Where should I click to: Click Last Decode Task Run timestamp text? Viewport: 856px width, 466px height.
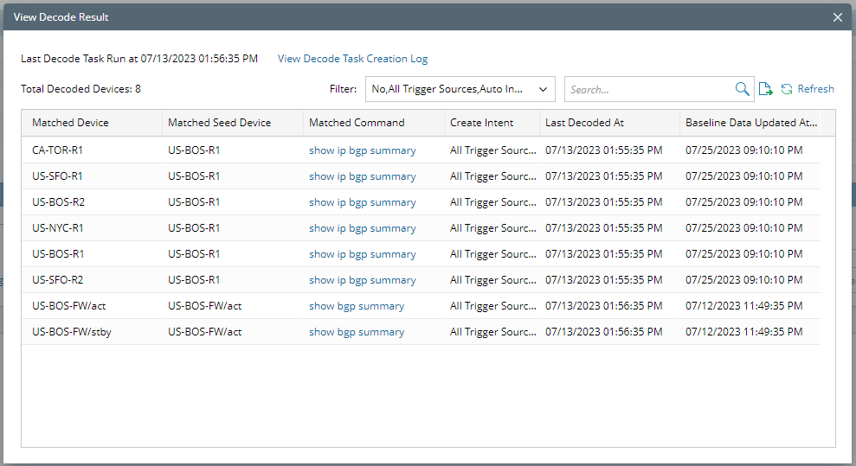[x=139, y=58]
